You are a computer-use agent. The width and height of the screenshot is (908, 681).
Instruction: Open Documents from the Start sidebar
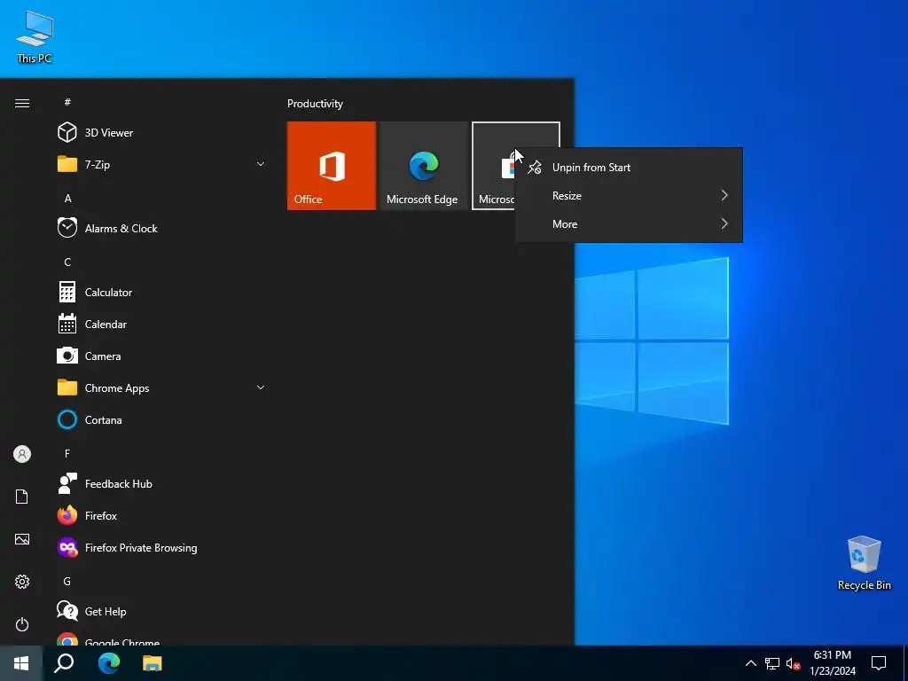22,497
